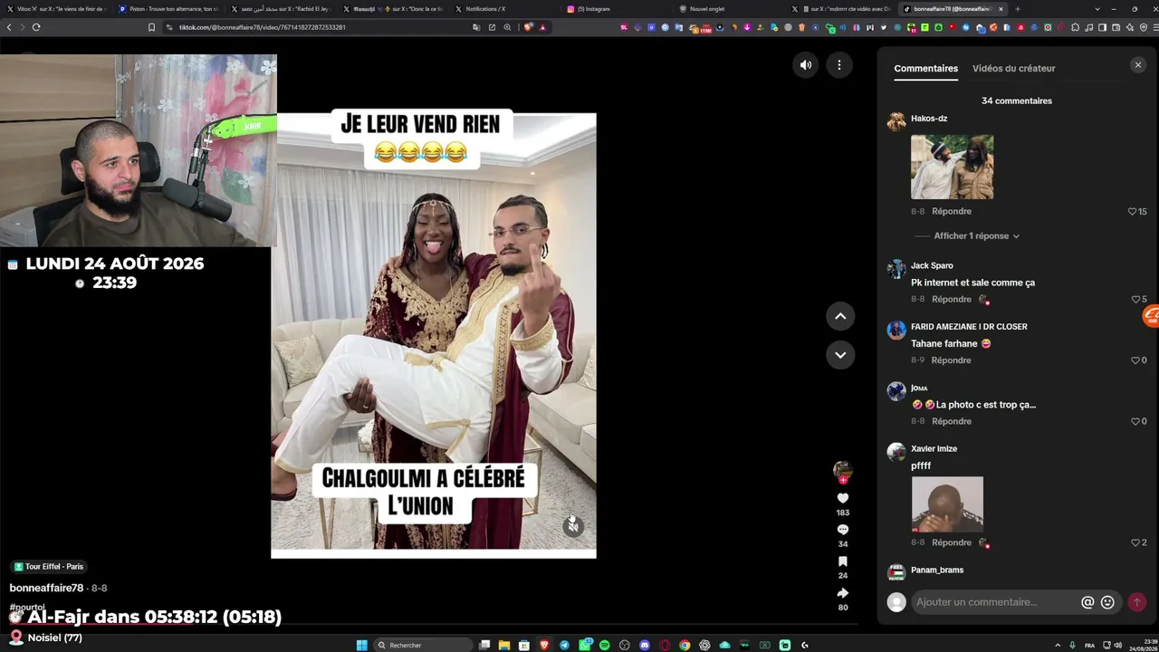Image resolution: width=1159 pixels, height=652 pixels.
Task: Like Jack Sparo's comment
Action: coord(1135,300)
